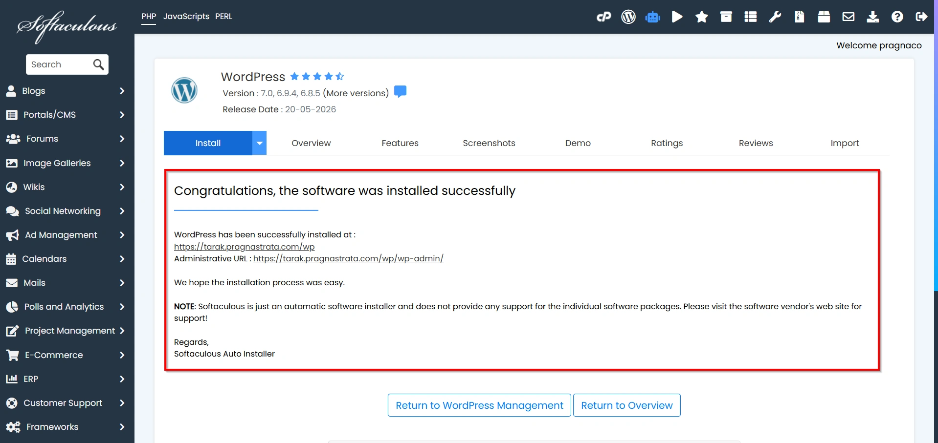Click the More versions link

[356, 93]
